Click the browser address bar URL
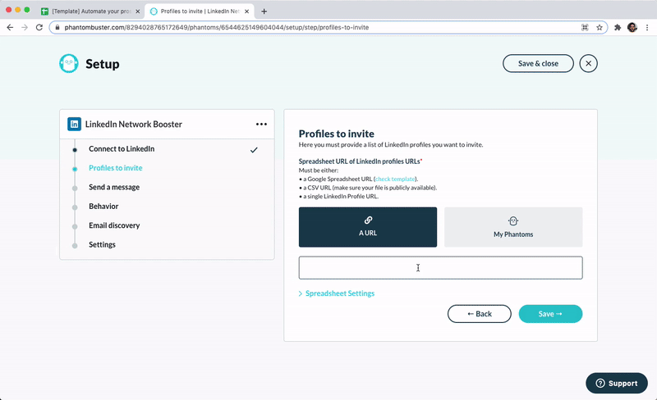 [217, 27]
